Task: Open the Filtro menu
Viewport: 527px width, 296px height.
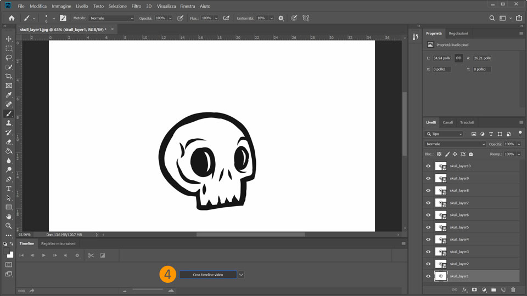Action: pyautogui.click(x=136, y=6)
